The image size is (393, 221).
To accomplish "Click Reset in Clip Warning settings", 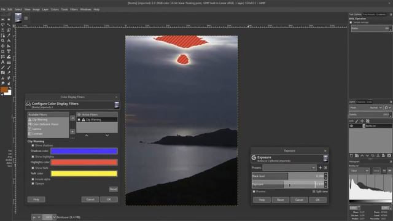I will pyautogui.click(x=113, y=189).
